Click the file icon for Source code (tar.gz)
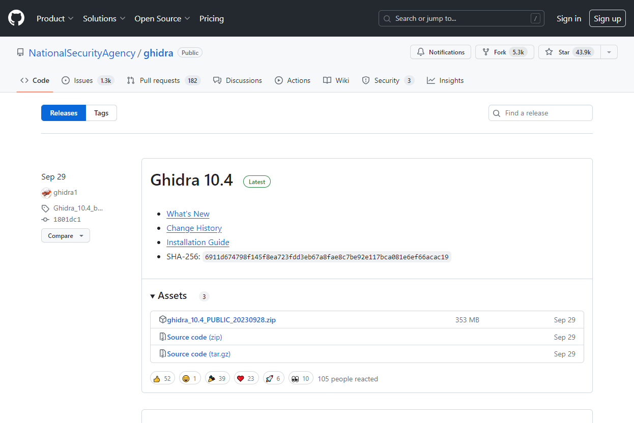Viewport: 634px width, 423px height. [163, 353]
